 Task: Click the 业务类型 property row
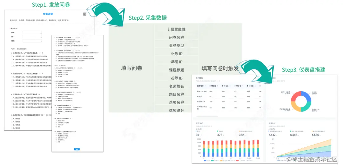click(x=177, y=46)
